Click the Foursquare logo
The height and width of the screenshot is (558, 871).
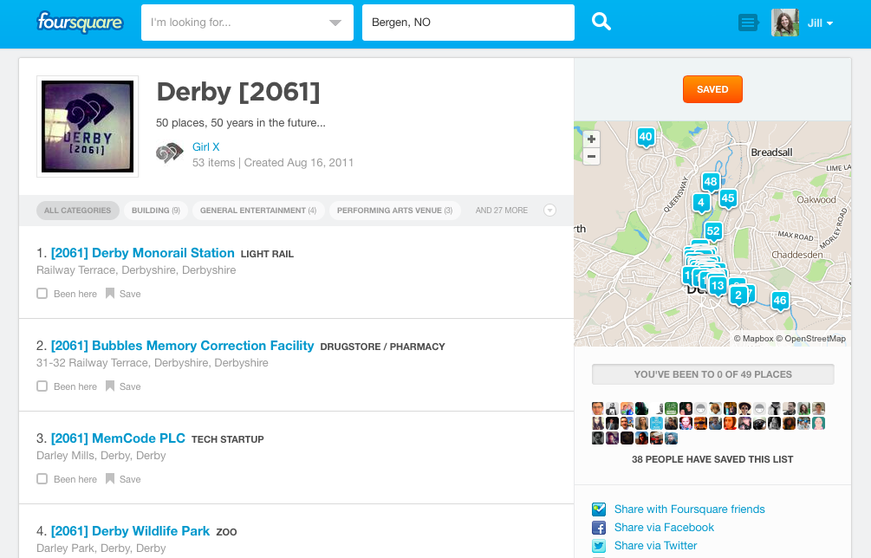click(80, 23)
